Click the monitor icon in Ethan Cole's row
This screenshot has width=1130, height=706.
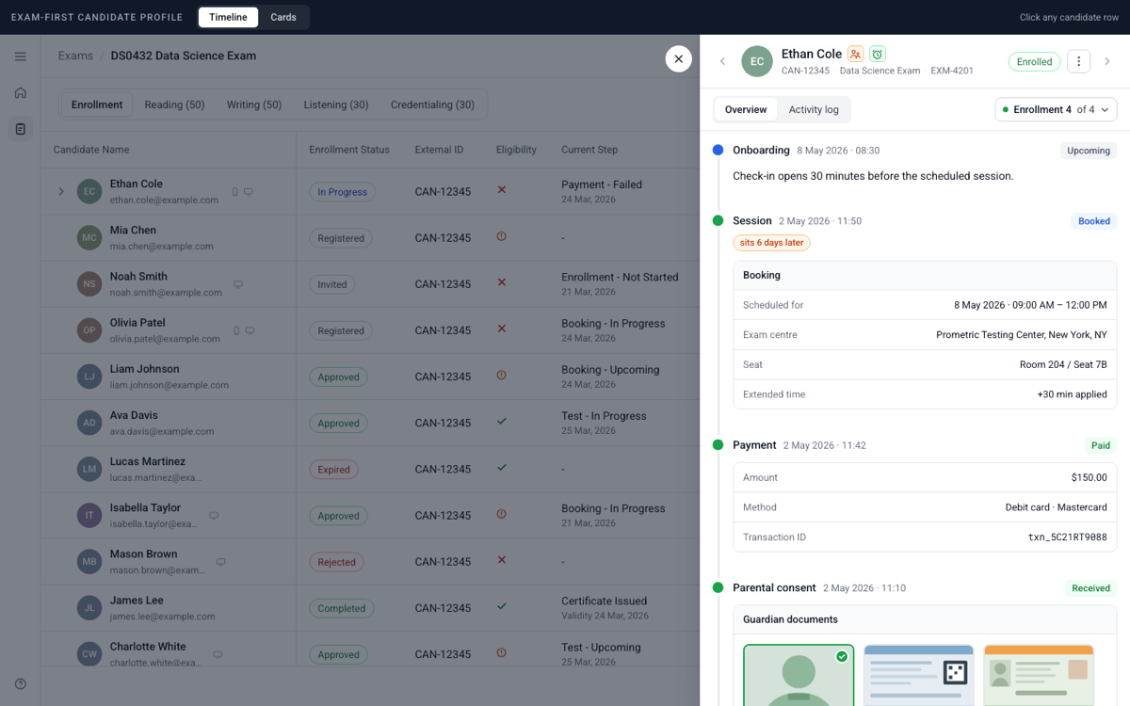tap(249, 192)
